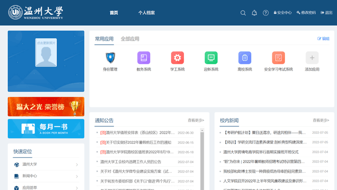
Task: Click profile photo placeholder to update photo
Action: pos(46,53)
